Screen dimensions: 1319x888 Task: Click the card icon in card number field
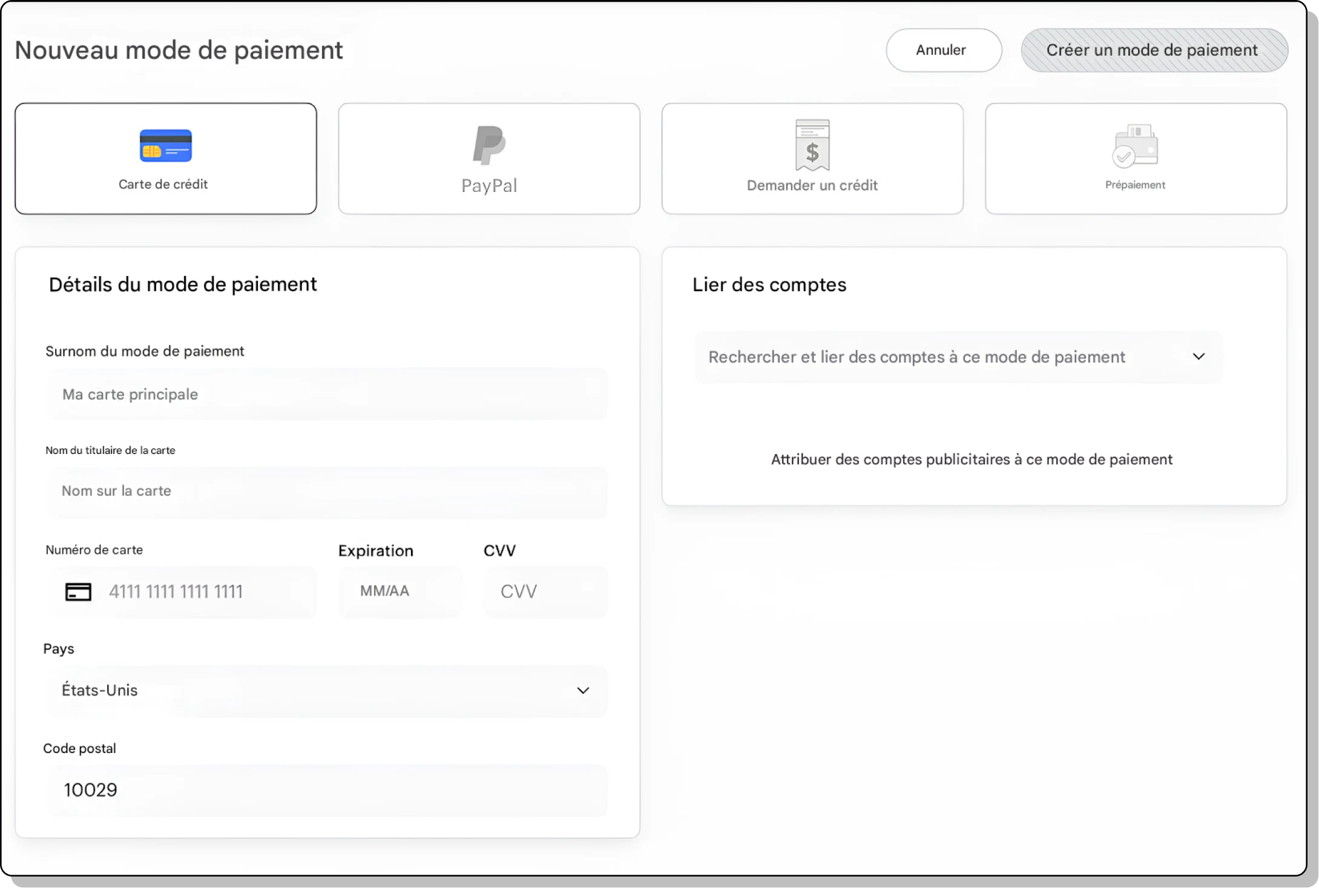(78, 591)
